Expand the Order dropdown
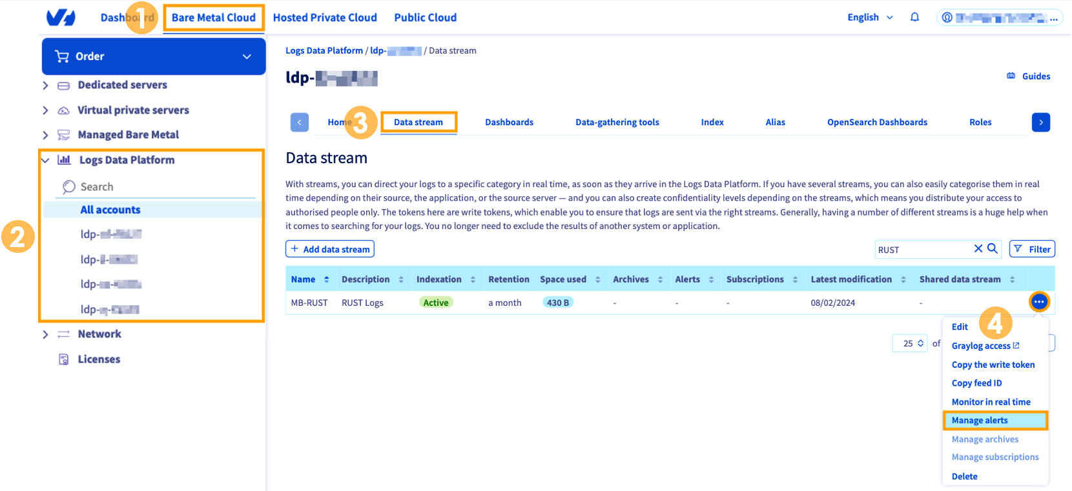 coord(247,57)
